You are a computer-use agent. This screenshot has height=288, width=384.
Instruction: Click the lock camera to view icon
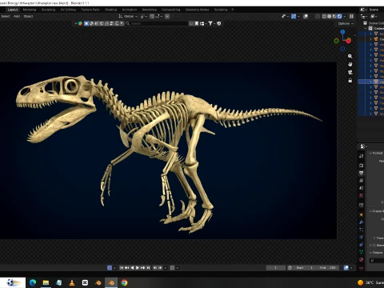[x=350, y=80]
